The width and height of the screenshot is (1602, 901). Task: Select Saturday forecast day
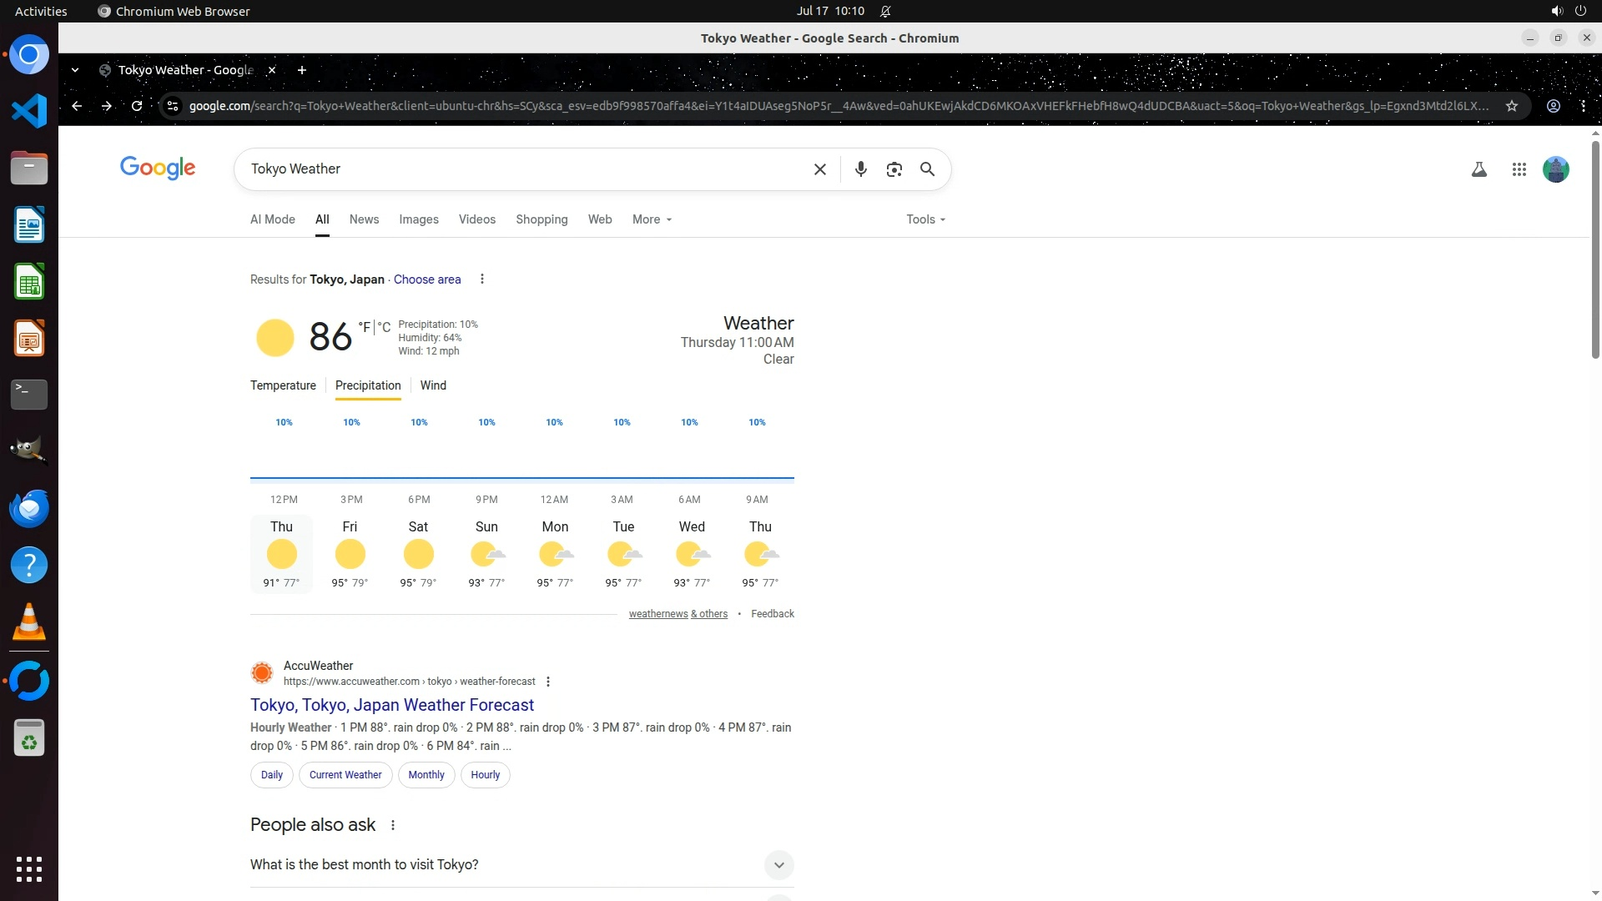418,554
